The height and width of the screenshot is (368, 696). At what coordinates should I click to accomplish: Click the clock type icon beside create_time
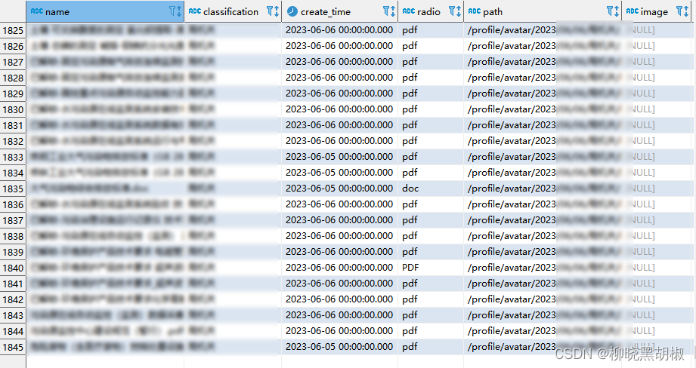[292, 11]
